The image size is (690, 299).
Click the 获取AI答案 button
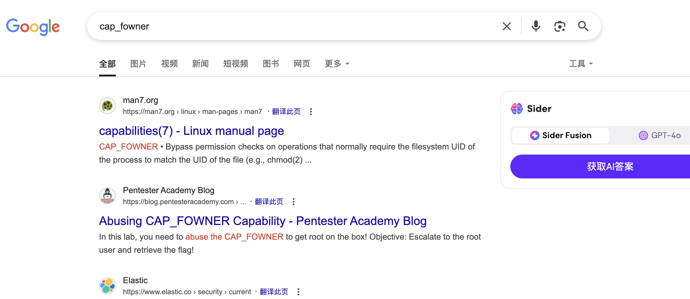(x=600, y=167)
